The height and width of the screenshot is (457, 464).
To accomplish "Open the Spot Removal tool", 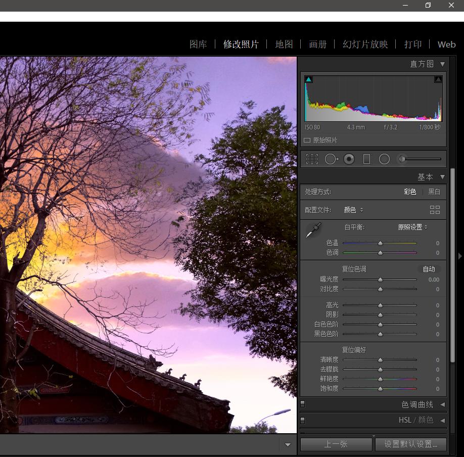I will pos(331,159).
